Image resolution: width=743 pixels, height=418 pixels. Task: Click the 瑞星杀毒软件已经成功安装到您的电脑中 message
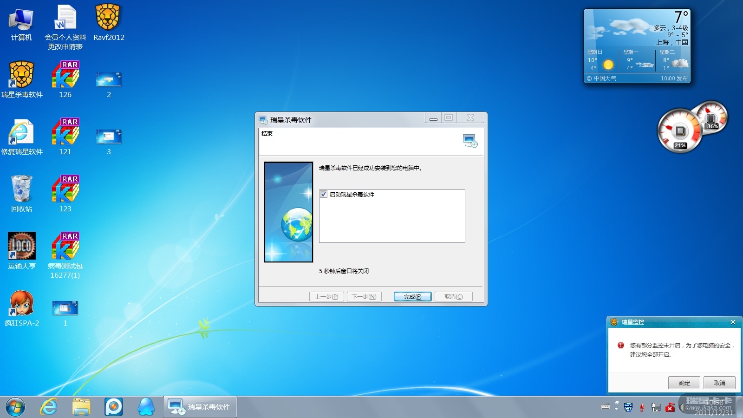point(371,168)
